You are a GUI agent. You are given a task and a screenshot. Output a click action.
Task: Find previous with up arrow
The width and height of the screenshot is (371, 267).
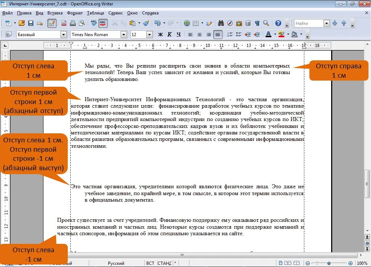pyautogui.click(x=344, y=23)
